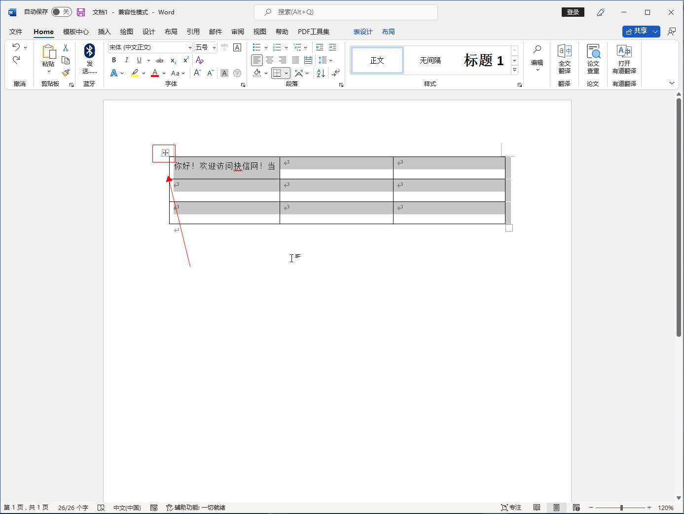Open the 全文翻译 translate tool
The height and width of the screenshot is (514, 684).
[x=564, y=58]
